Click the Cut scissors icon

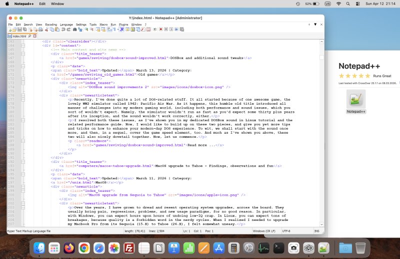coord(46,30)
